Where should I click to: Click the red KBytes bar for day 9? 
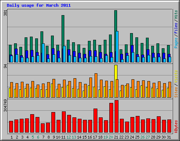coord(53,122)
